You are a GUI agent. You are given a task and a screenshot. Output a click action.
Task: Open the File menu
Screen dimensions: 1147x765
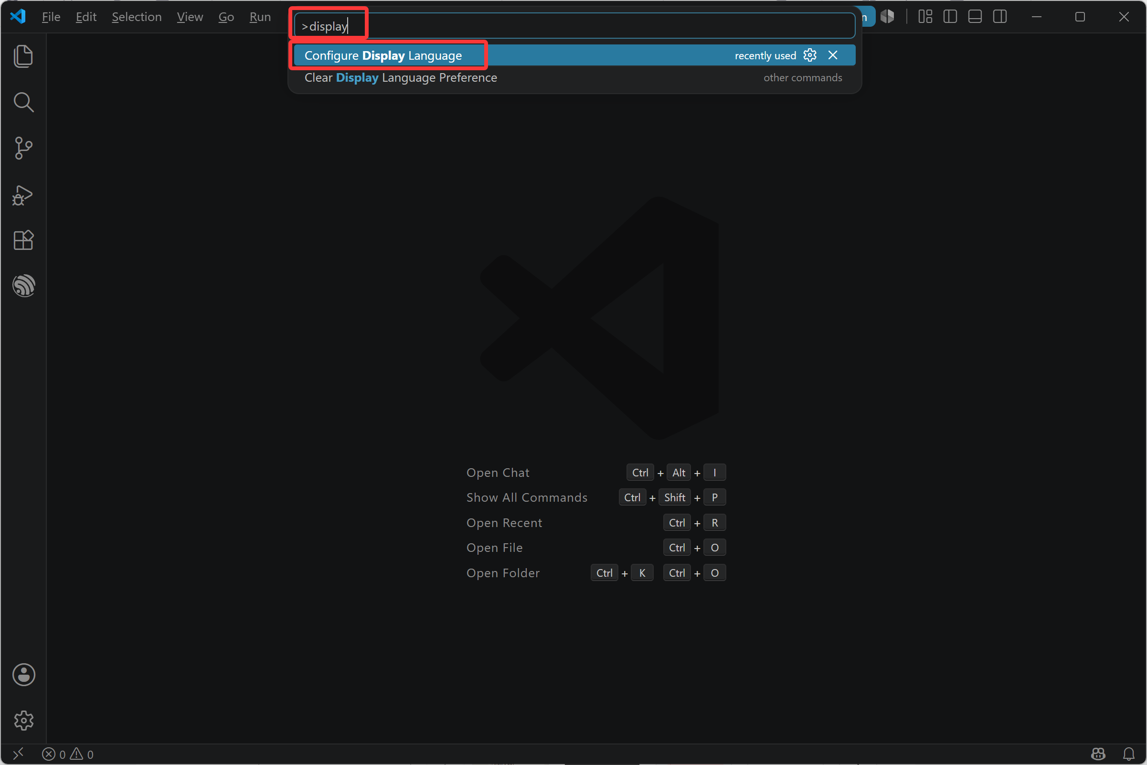pos(51,17)
